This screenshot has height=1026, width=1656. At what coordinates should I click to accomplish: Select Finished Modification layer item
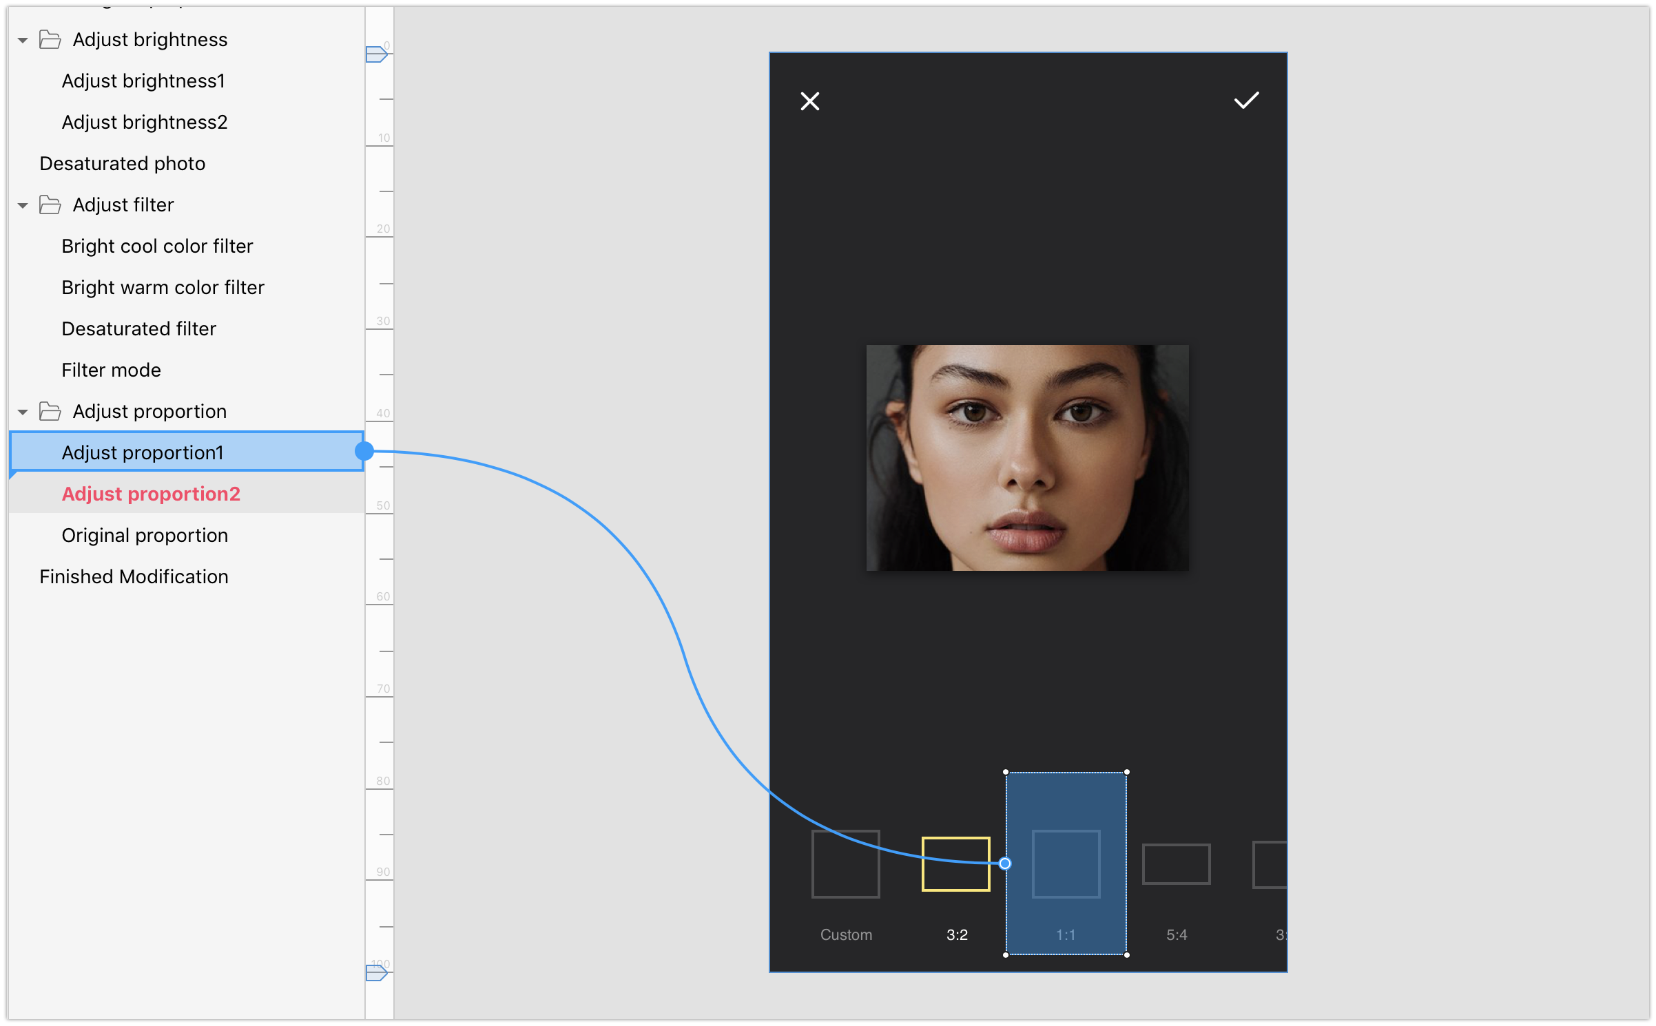134,576
